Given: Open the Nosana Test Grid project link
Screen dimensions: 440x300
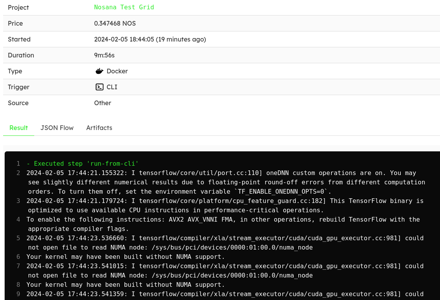Looking at the screenshot, I should (x=124, y=7).
